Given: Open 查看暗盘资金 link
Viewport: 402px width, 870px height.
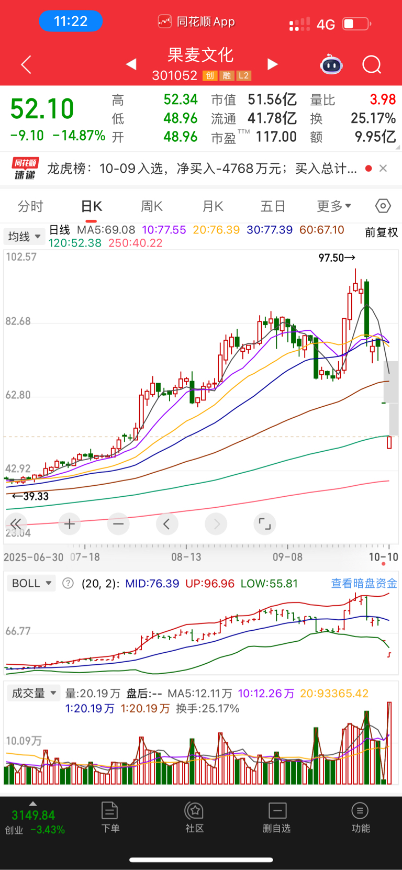Looking at the screenshot, I should tap(364, 583).
